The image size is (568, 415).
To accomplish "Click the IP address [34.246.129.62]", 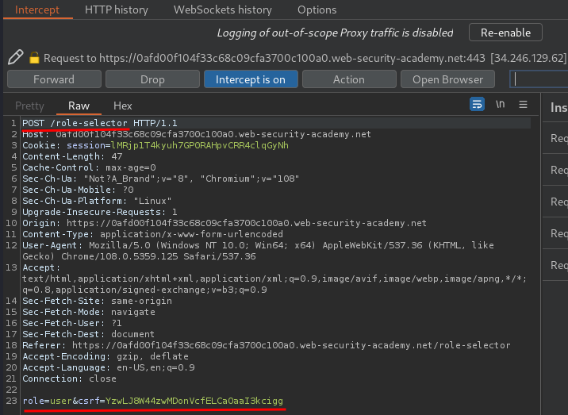I will (x=528, y=58).
